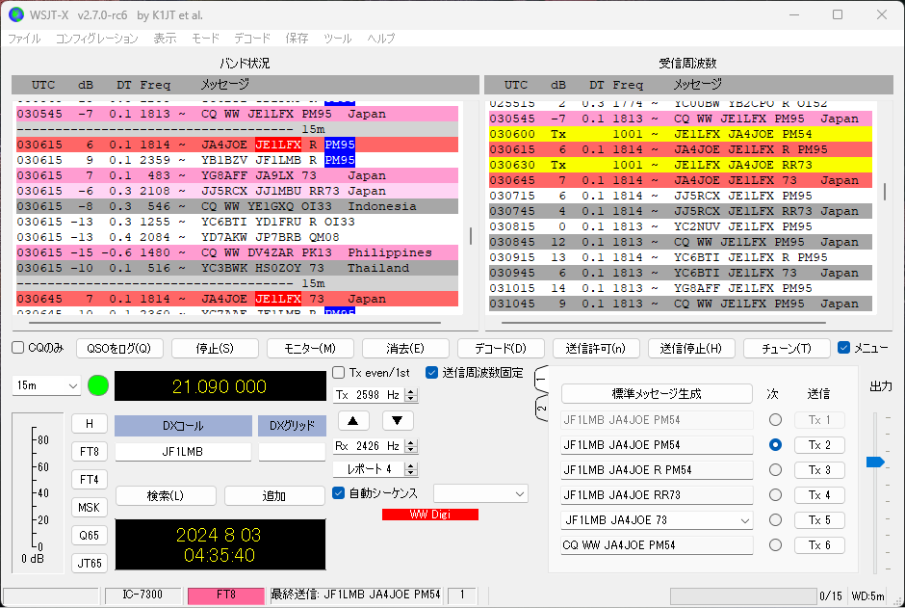Toggle the メニュー checkbox

coord(843,348)
